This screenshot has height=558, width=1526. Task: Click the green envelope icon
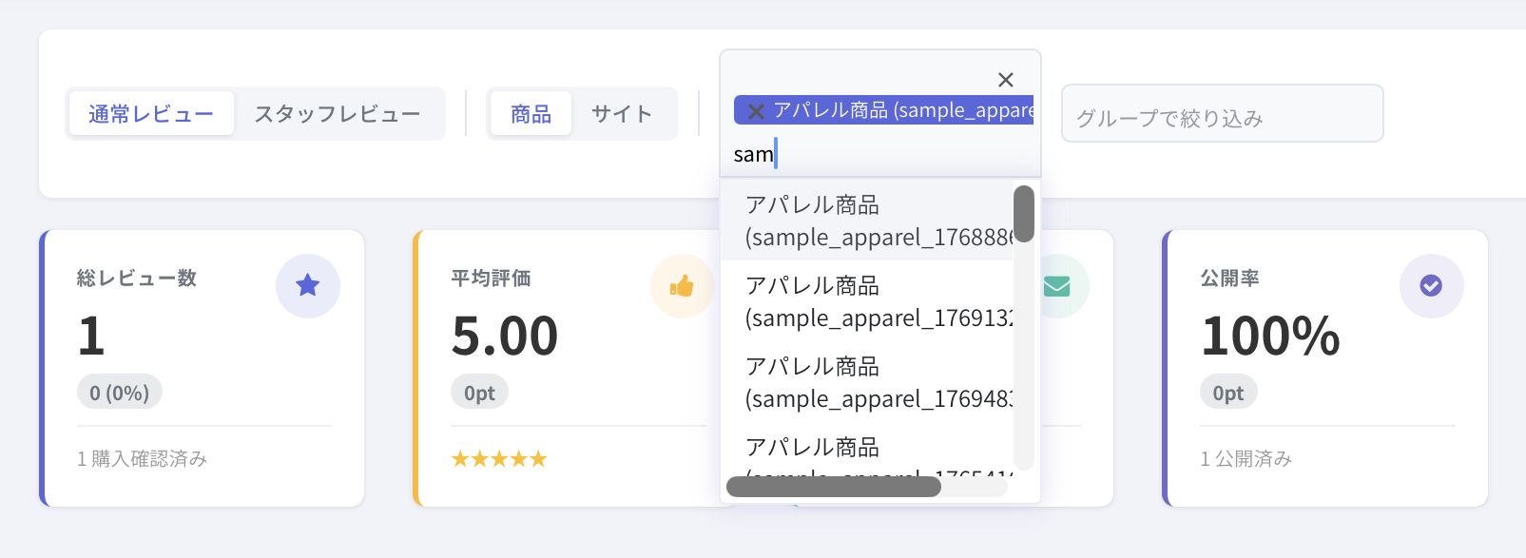tap(1056, 285)
